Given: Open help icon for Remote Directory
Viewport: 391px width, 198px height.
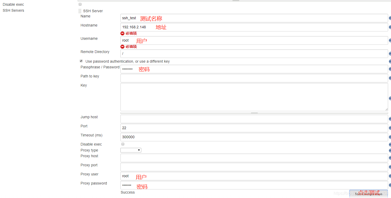Looking at the screenshot, I should point(390,54).
